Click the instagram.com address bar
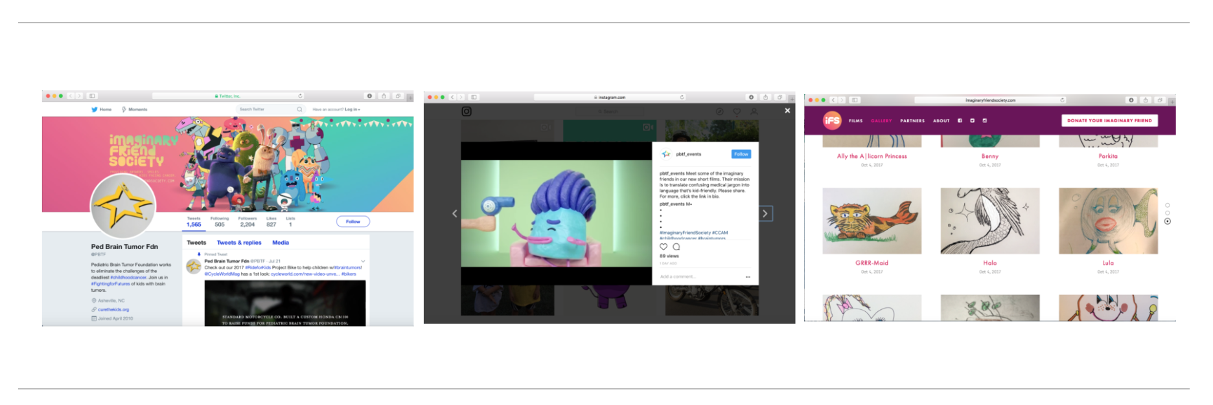 pos(610,97)
